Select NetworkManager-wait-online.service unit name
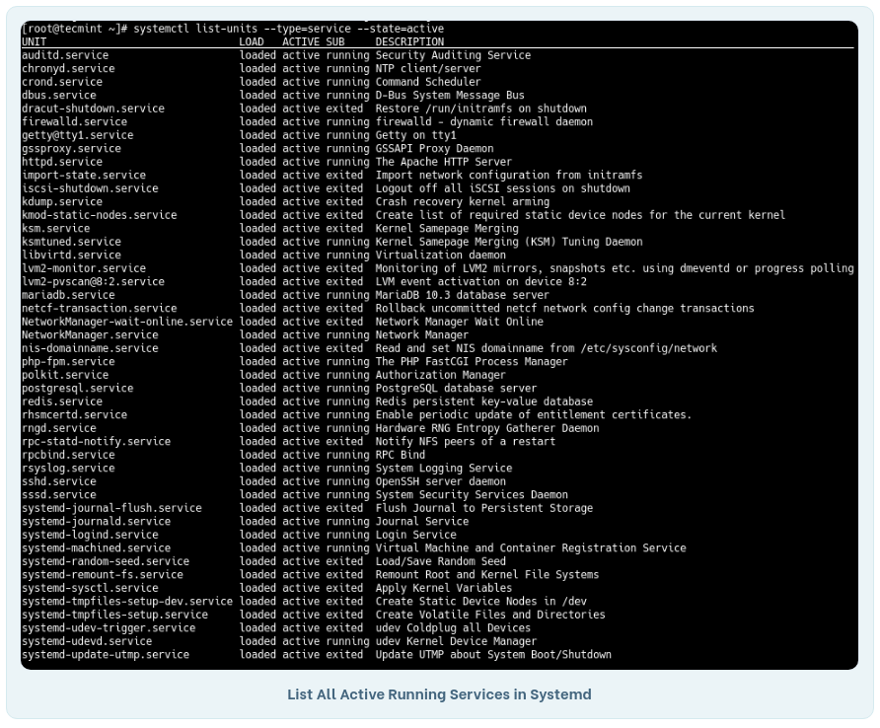Image resolution: width=880 pixels, height=728 pixels. tap(127, 323)
